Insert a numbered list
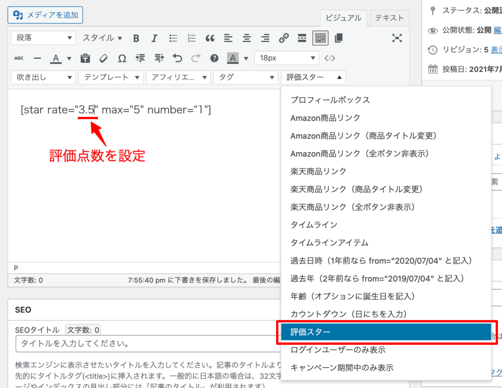The width and height of the screenshot is (502, 388). pos(192,38)
